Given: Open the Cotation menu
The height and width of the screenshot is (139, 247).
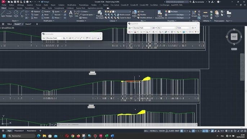Looking at the screenshot, I should tap(61, 5).
